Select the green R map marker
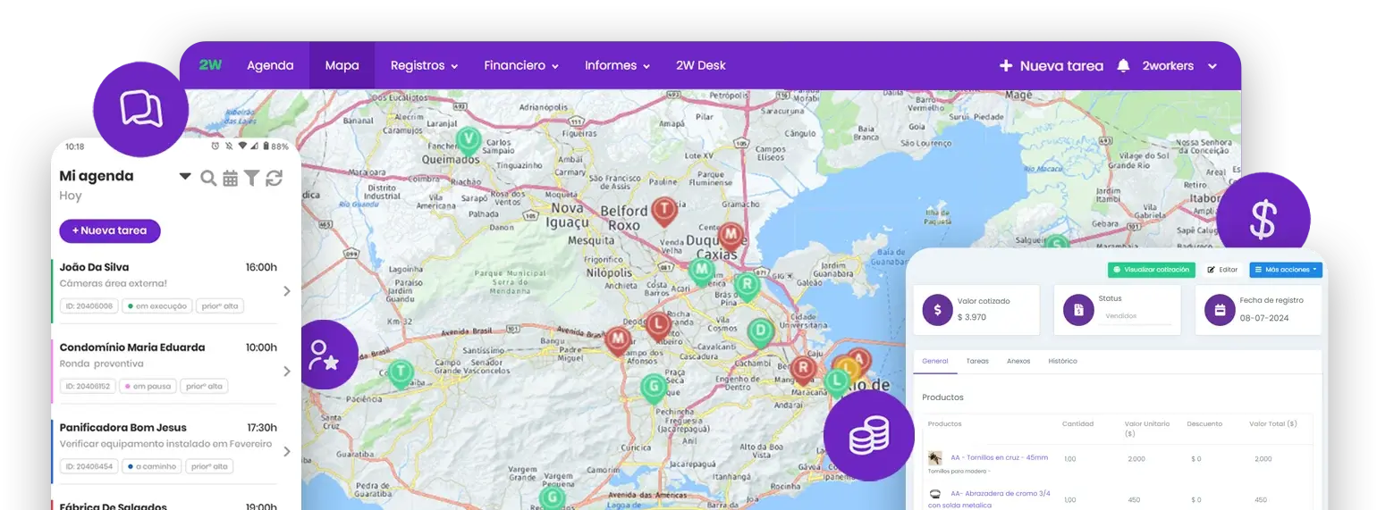Screen dimensions: 1377x510 pos(747,287)
